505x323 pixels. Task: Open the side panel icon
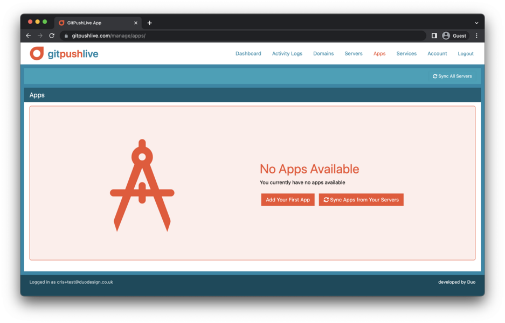(x=434, y=36)
